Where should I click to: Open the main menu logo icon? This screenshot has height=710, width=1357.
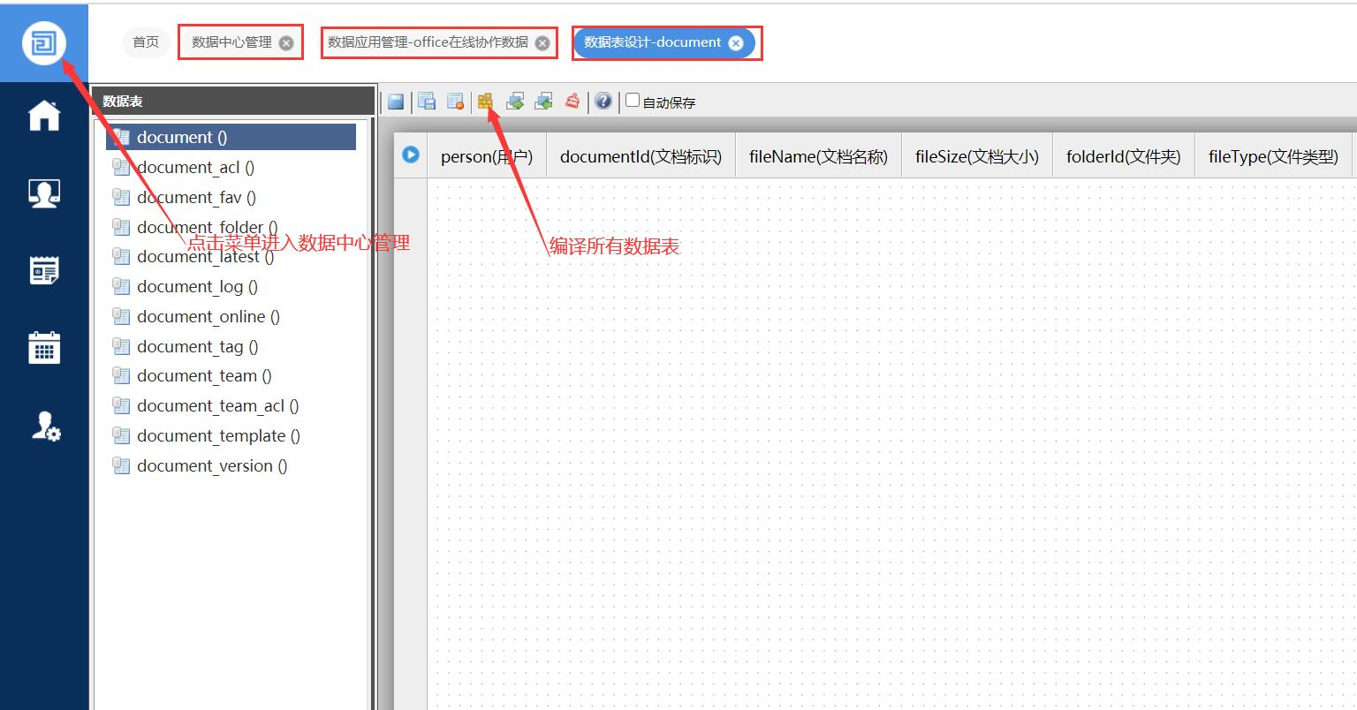pyautogui.click(x=43, y=42)
